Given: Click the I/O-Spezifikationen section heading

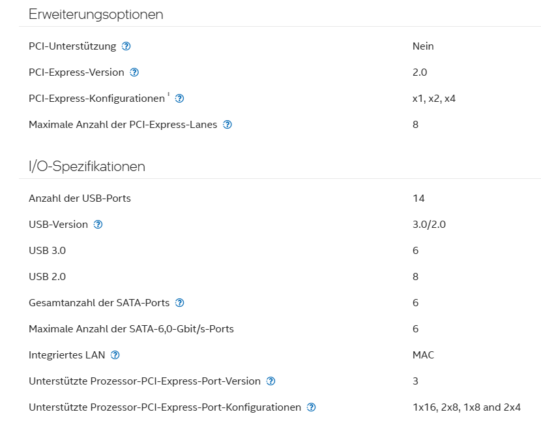Looking at the screenshot, I should pos(87,166).
